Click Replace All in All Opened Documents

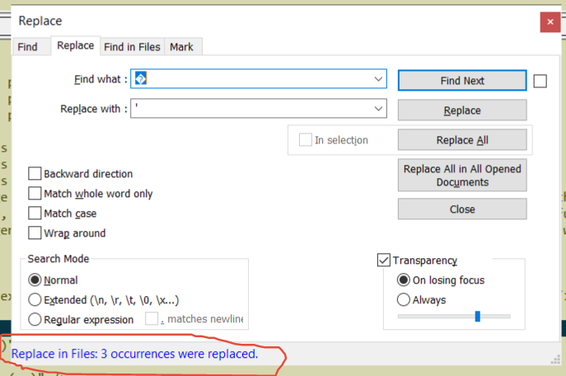[462, 175]
